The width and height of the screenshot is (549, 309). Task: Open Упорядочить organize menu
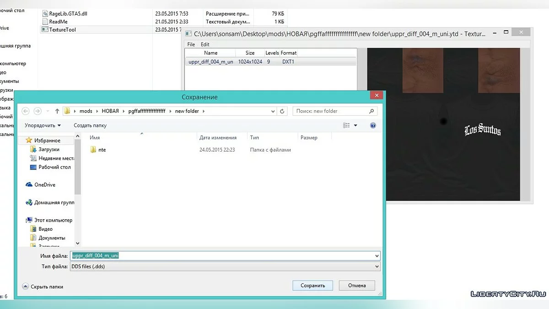[43, 125]
